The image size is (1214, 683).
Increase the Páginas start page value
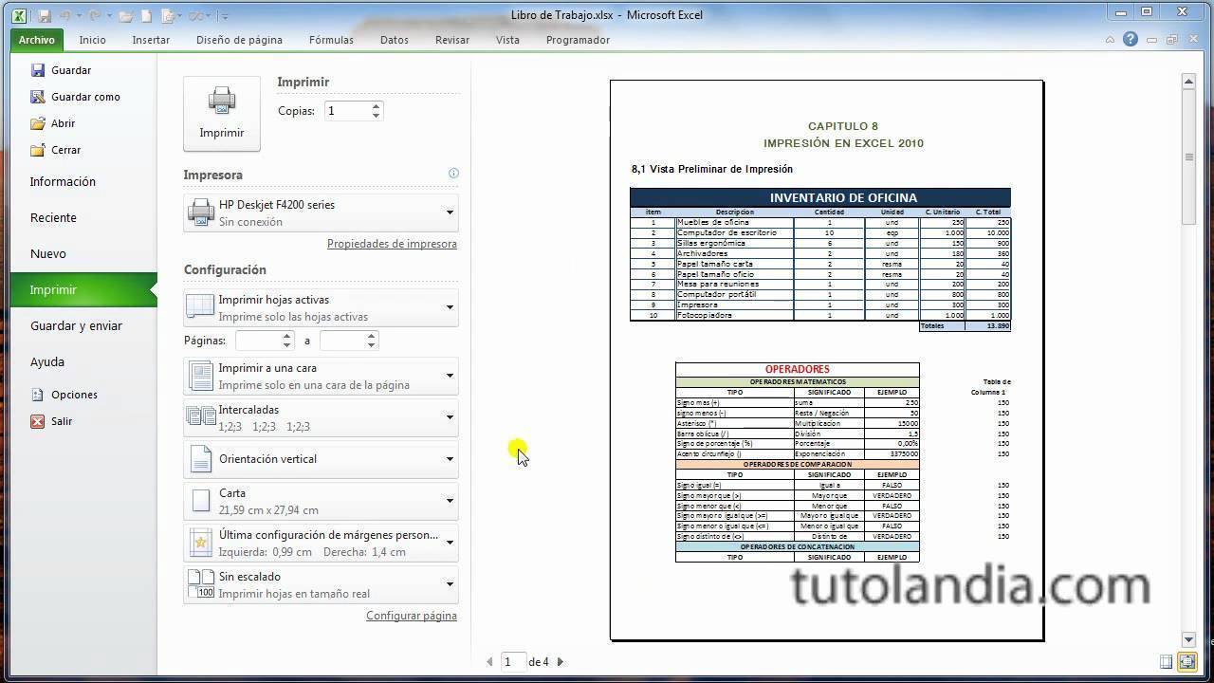click(x=287, y=336)
